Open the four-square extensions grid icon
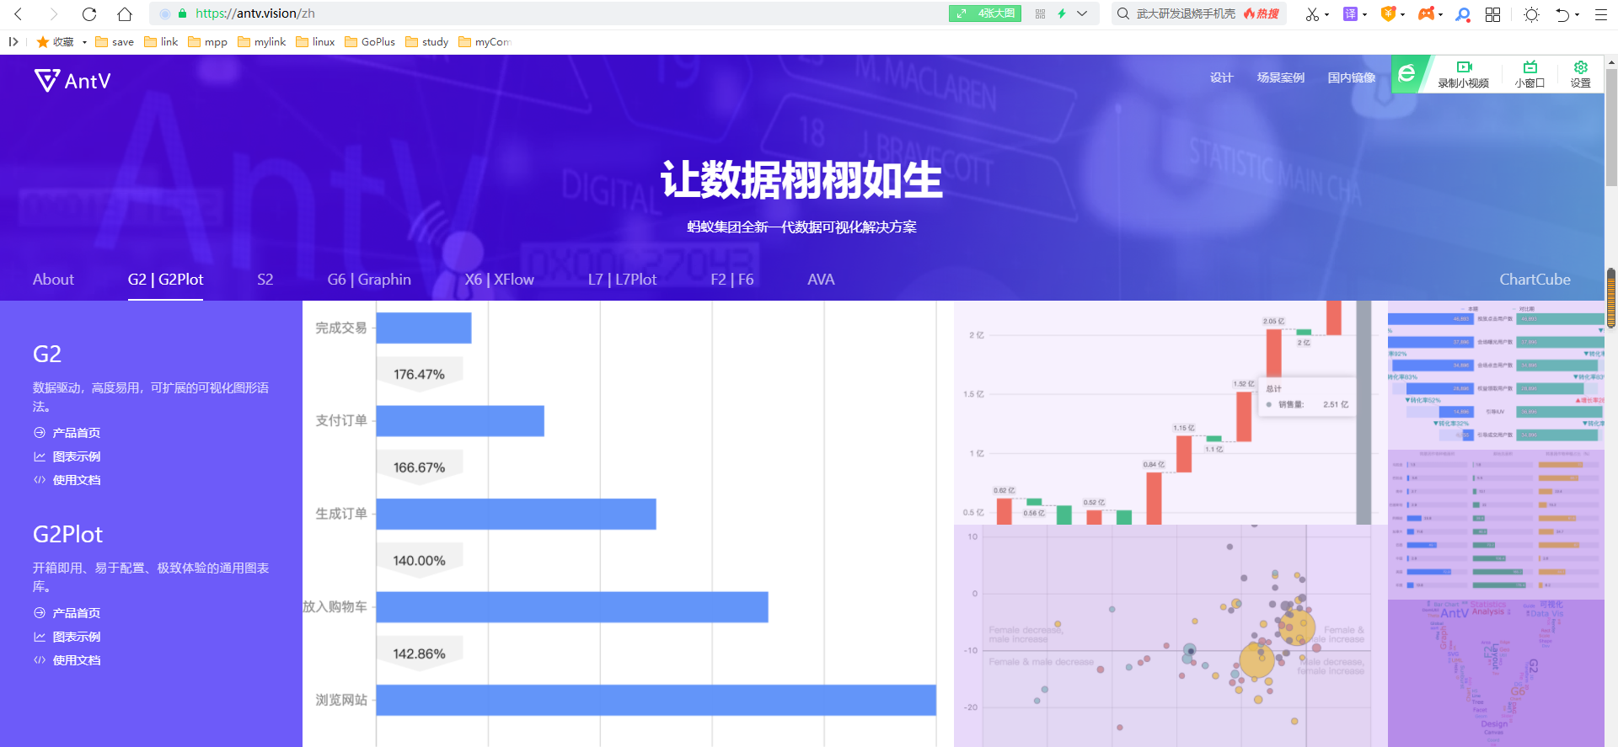1618x747 pixels. coord(1492,14)
